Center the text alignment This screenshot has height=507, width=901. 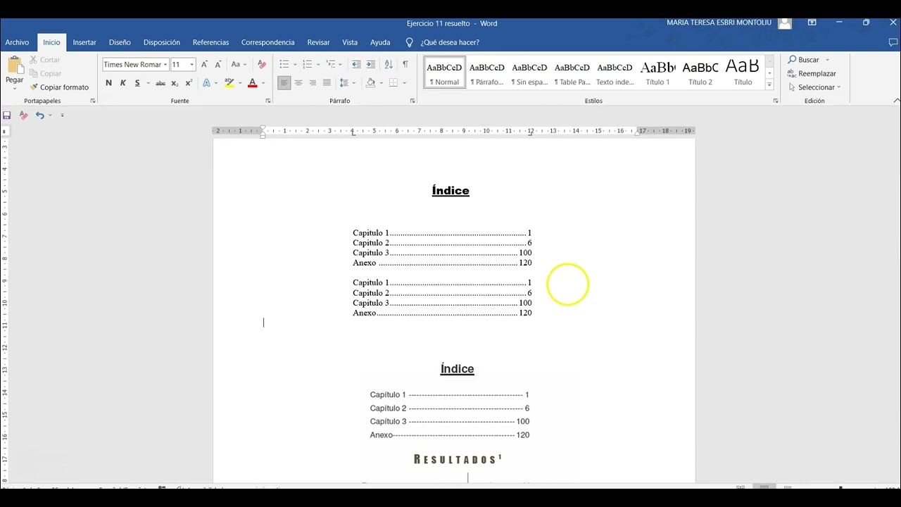click(x=298, y=83)
